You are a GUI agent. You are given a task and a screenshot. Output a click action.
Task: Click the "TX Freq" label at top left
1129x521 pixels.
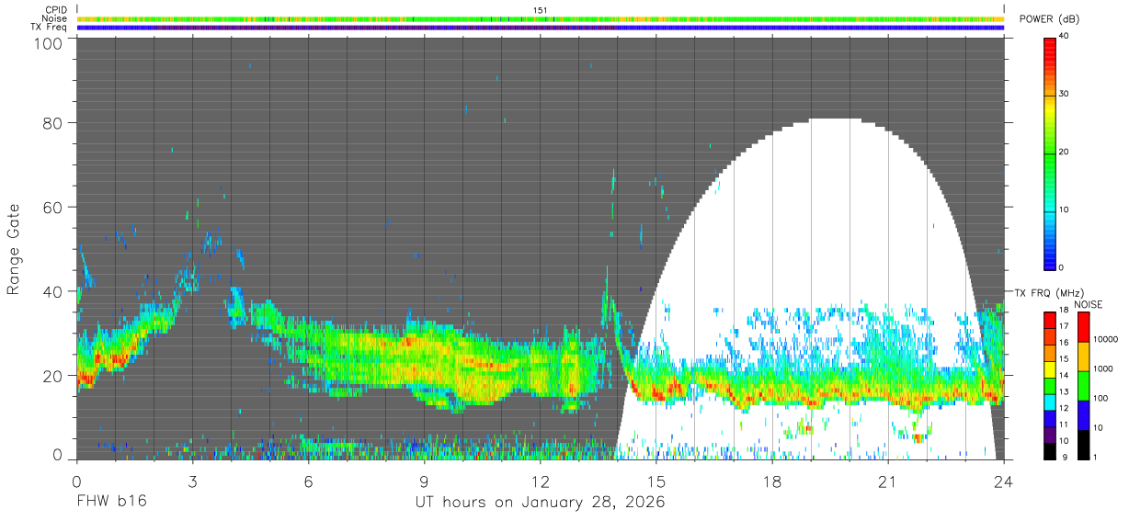pyautogui.click(x=49, y=28)
